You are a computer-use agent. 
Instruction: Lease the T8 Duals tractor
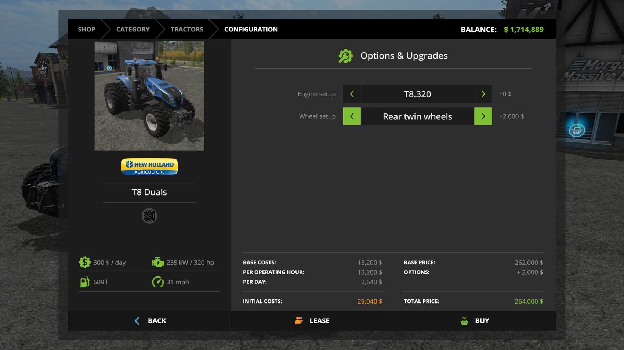coord(312,321)
